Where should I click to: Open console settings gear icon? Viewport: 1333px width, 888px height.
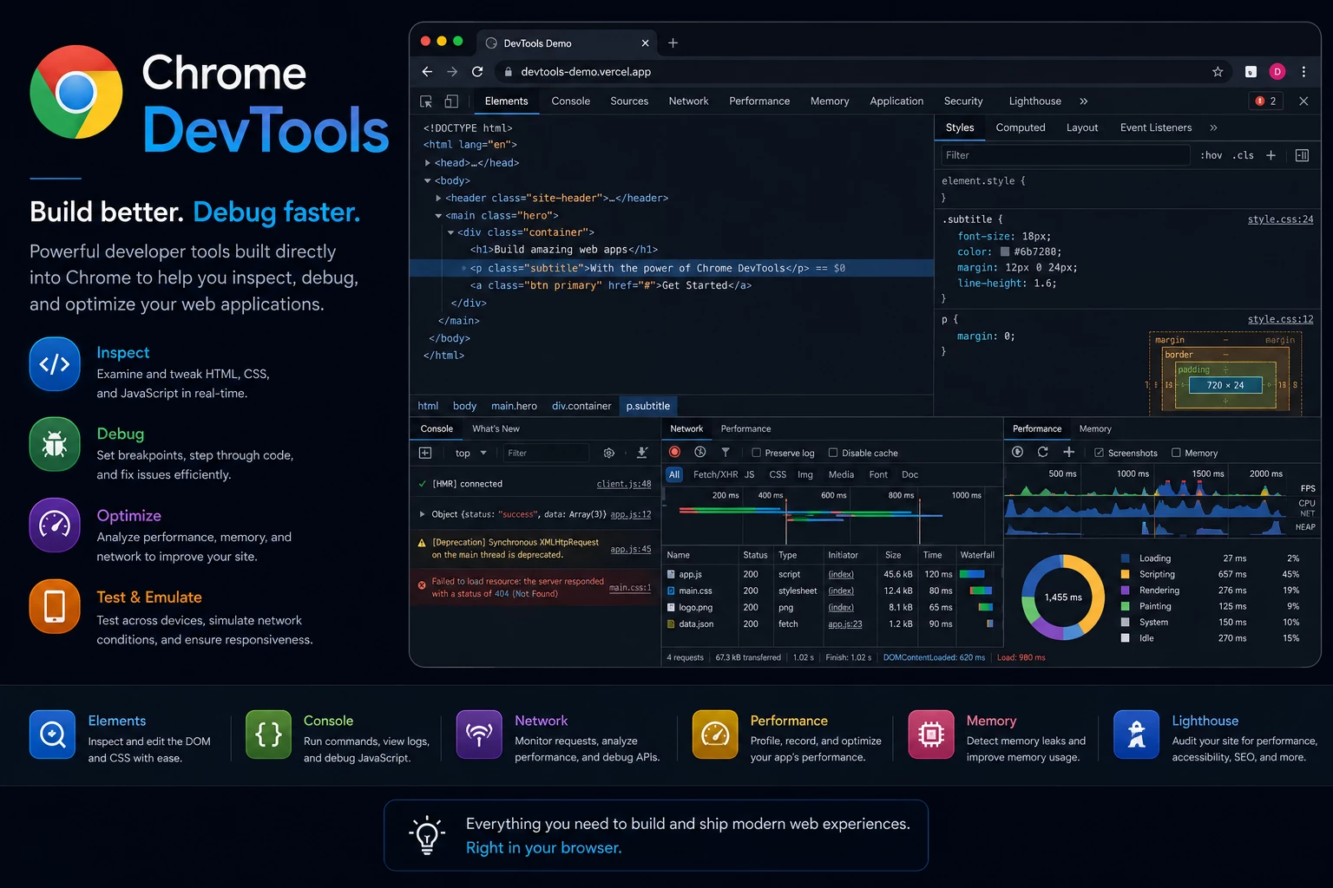tap(609, 453)
